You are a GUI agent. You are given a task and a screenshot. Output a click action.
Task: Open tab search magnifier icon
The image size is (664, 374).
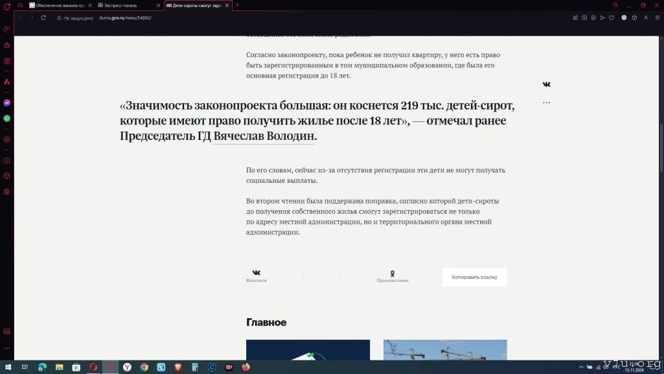click(x=615, y=5)
